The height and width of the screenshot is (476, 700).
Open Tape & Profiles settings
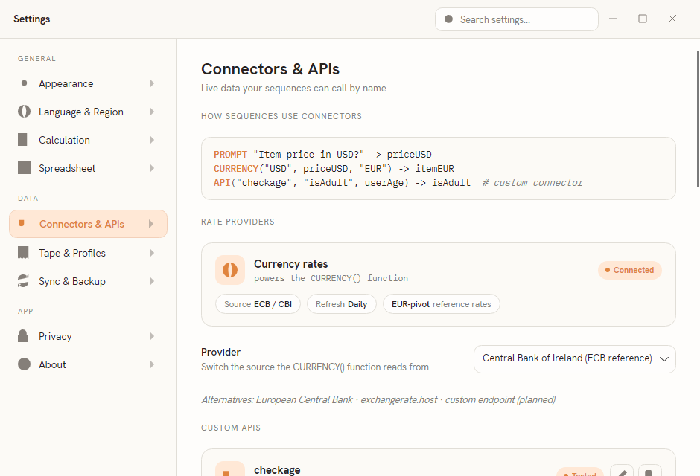88,253
